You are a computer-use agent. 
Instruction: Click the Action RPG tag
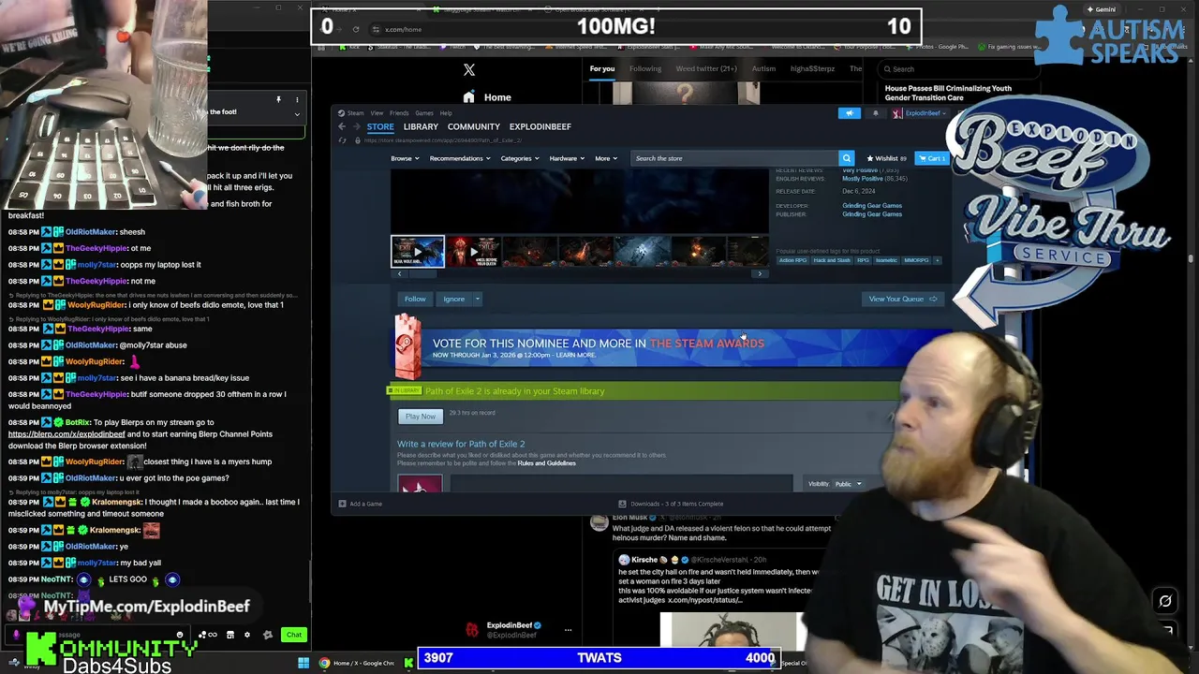[x=792, y=260]
